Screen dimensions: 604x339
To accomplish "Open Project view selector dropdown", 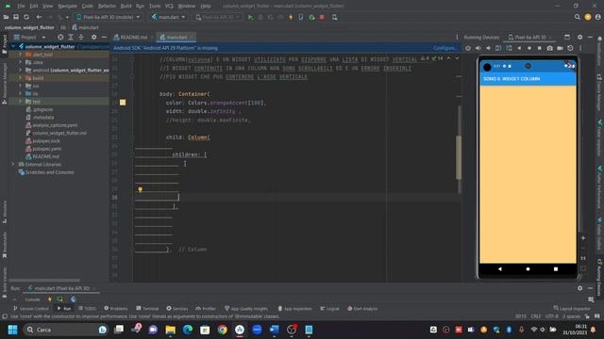I will click(29, 38).
